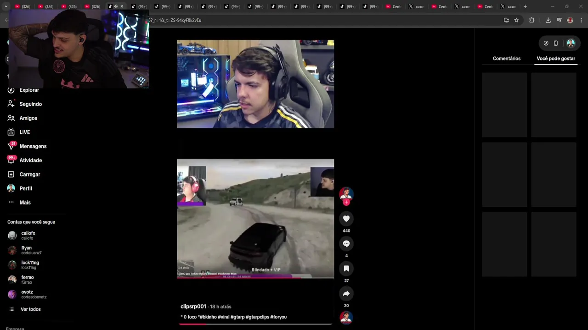588x330 pixels.
Task: Click the install app icon in address bar
Action: pyautogui.click(x=506, y=20)
